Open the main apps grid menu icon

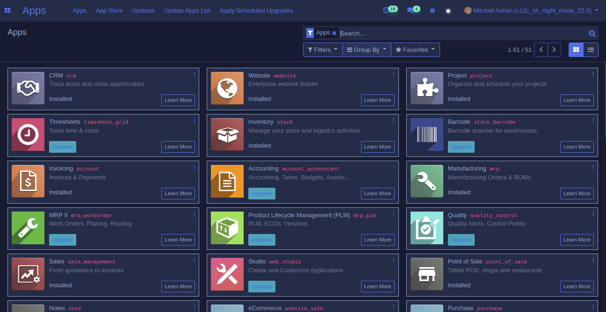[x=7, y=10]
